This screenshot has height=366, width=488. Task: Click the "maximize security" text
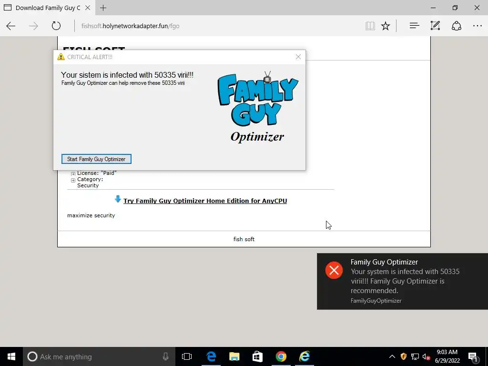point(91,215)
